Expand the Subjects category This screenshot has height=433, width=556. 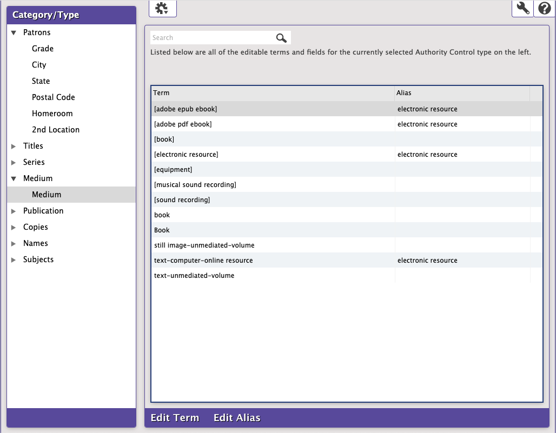[x=14, y=260]
